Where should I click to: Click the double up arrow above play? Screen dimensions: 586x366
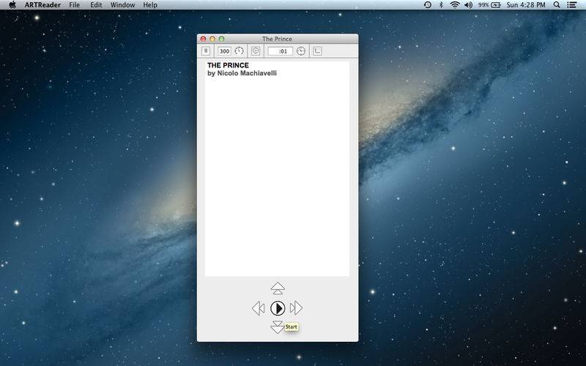277,288
